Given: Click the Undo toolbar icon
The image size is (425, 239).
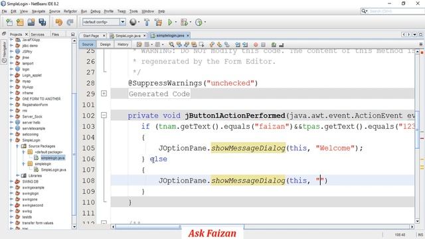Looking at the screenshot, I should [59, 22].
